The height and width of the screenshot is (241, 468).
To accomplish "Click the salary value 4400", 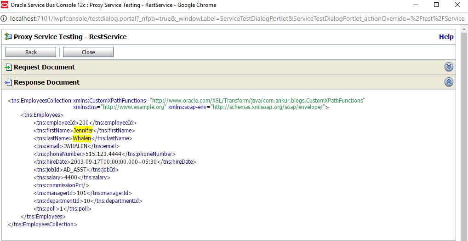I will (x=71, y=178).
